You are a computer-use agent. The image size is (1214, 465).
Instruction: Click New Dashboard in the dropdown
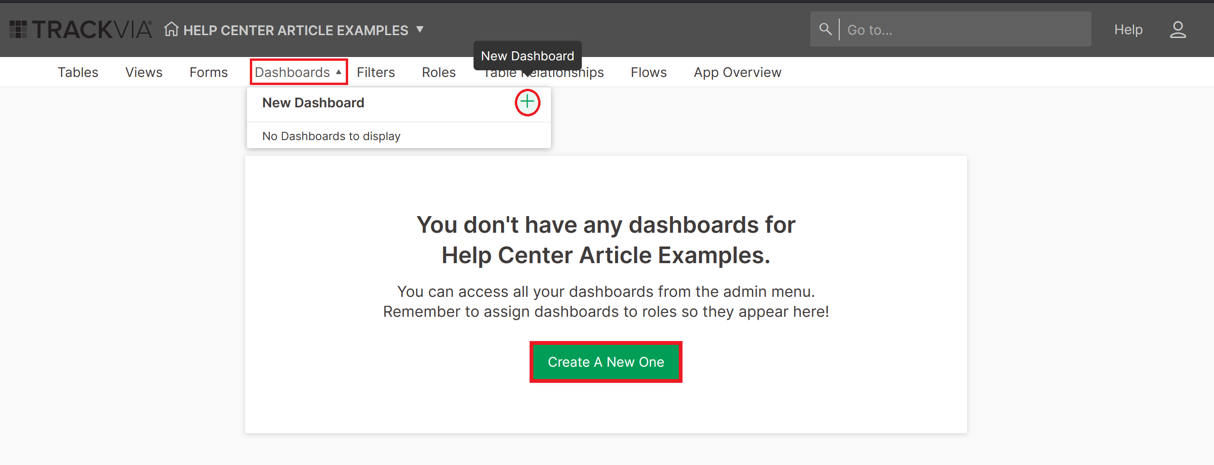pyautogui.click(x=313, y=103)
